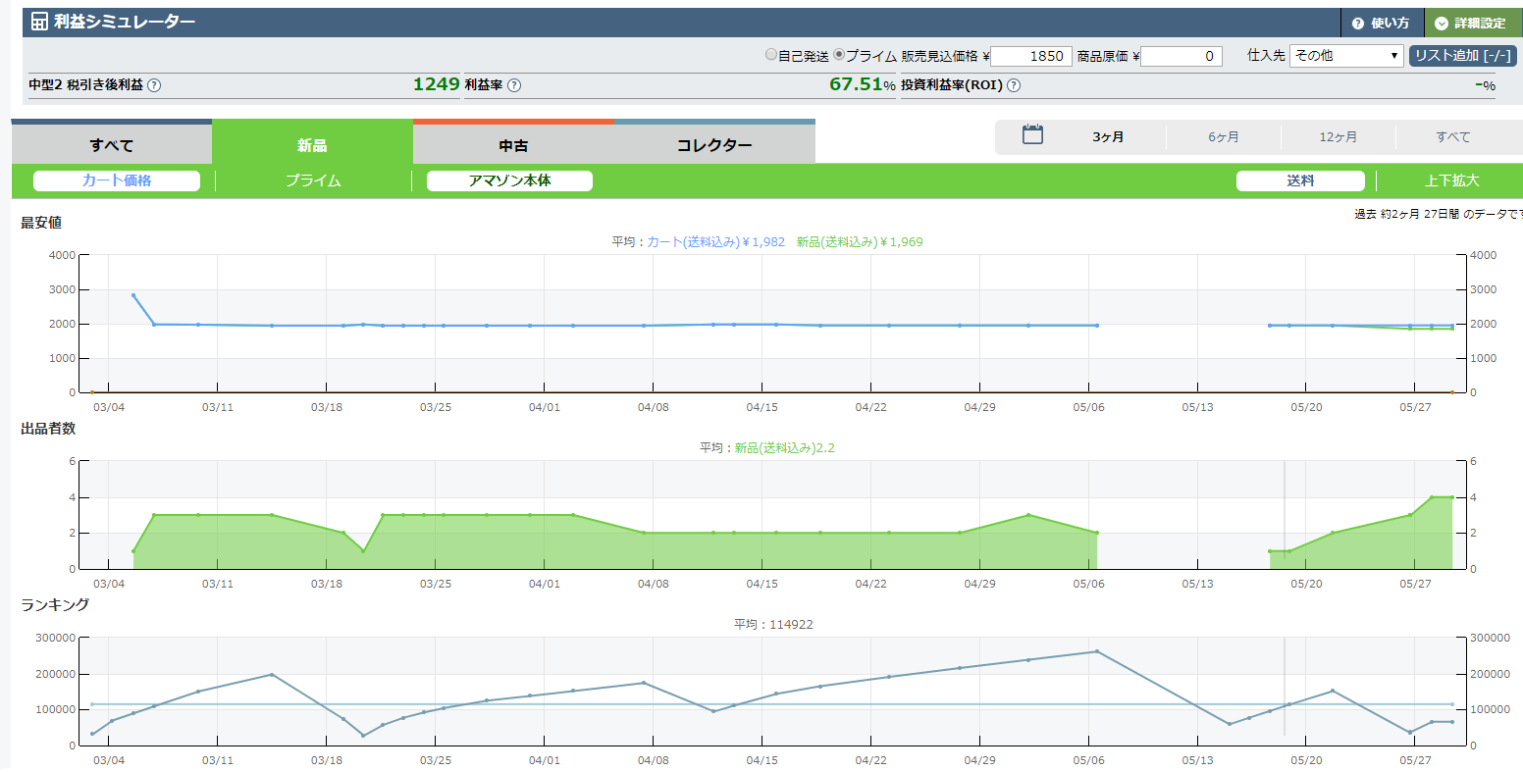Click help icon next to 投資利益率(ROI)

[x=1014, y=85]
